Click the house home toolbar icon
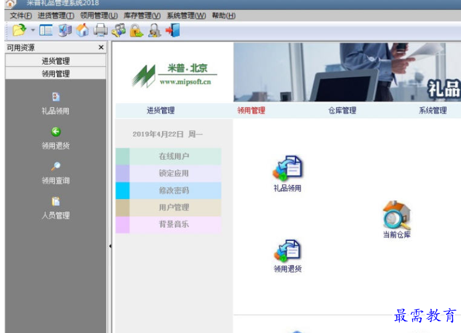The image size is (461, 333). tap(83, 30)
